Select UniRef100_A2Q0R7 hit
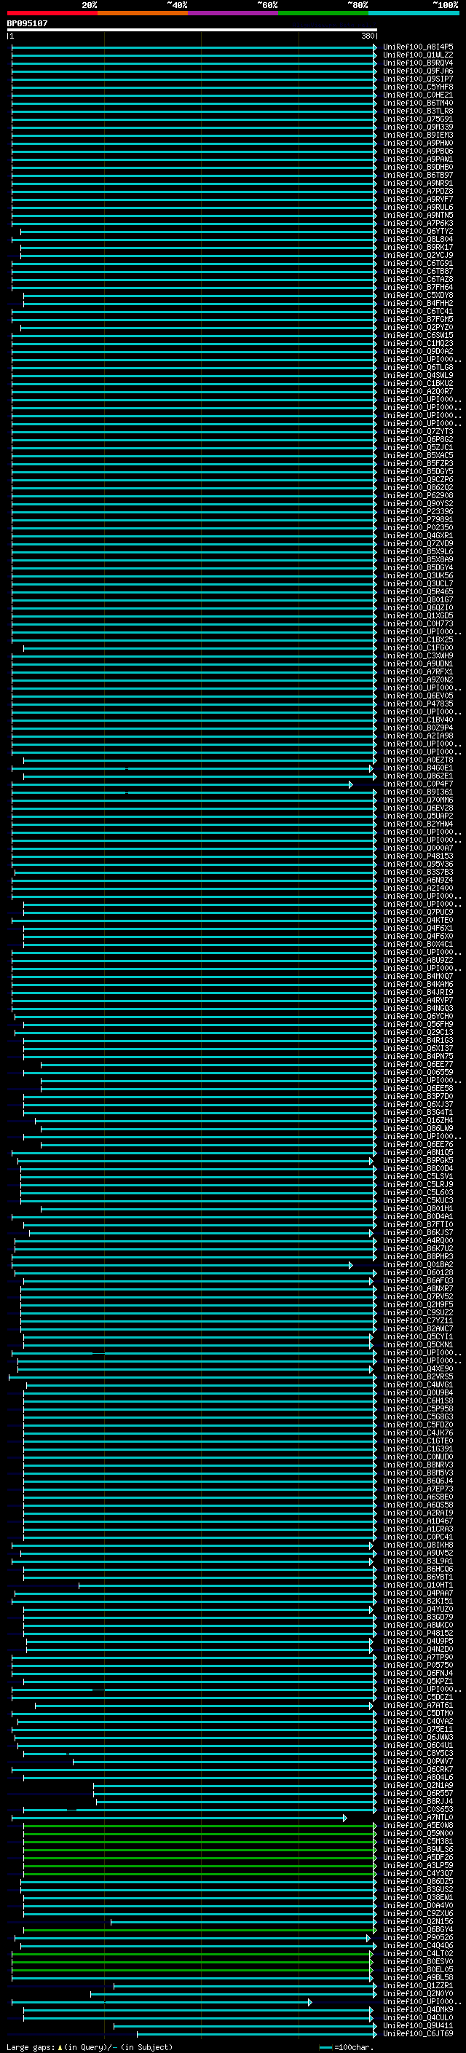Image resolution: width=466 pixels, height=2053 pixels. [418, 391]
